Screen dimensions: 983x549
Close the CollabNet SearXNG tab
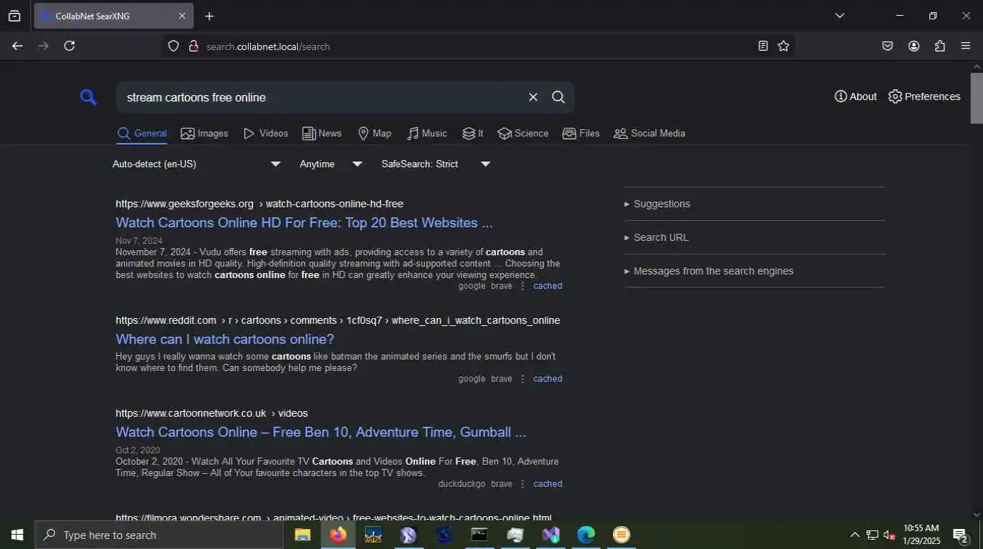tap(181, 16)
